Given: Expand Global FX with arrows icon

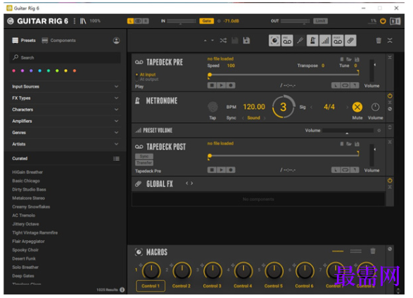Looking at the screenshot, I should click(189, 183).
